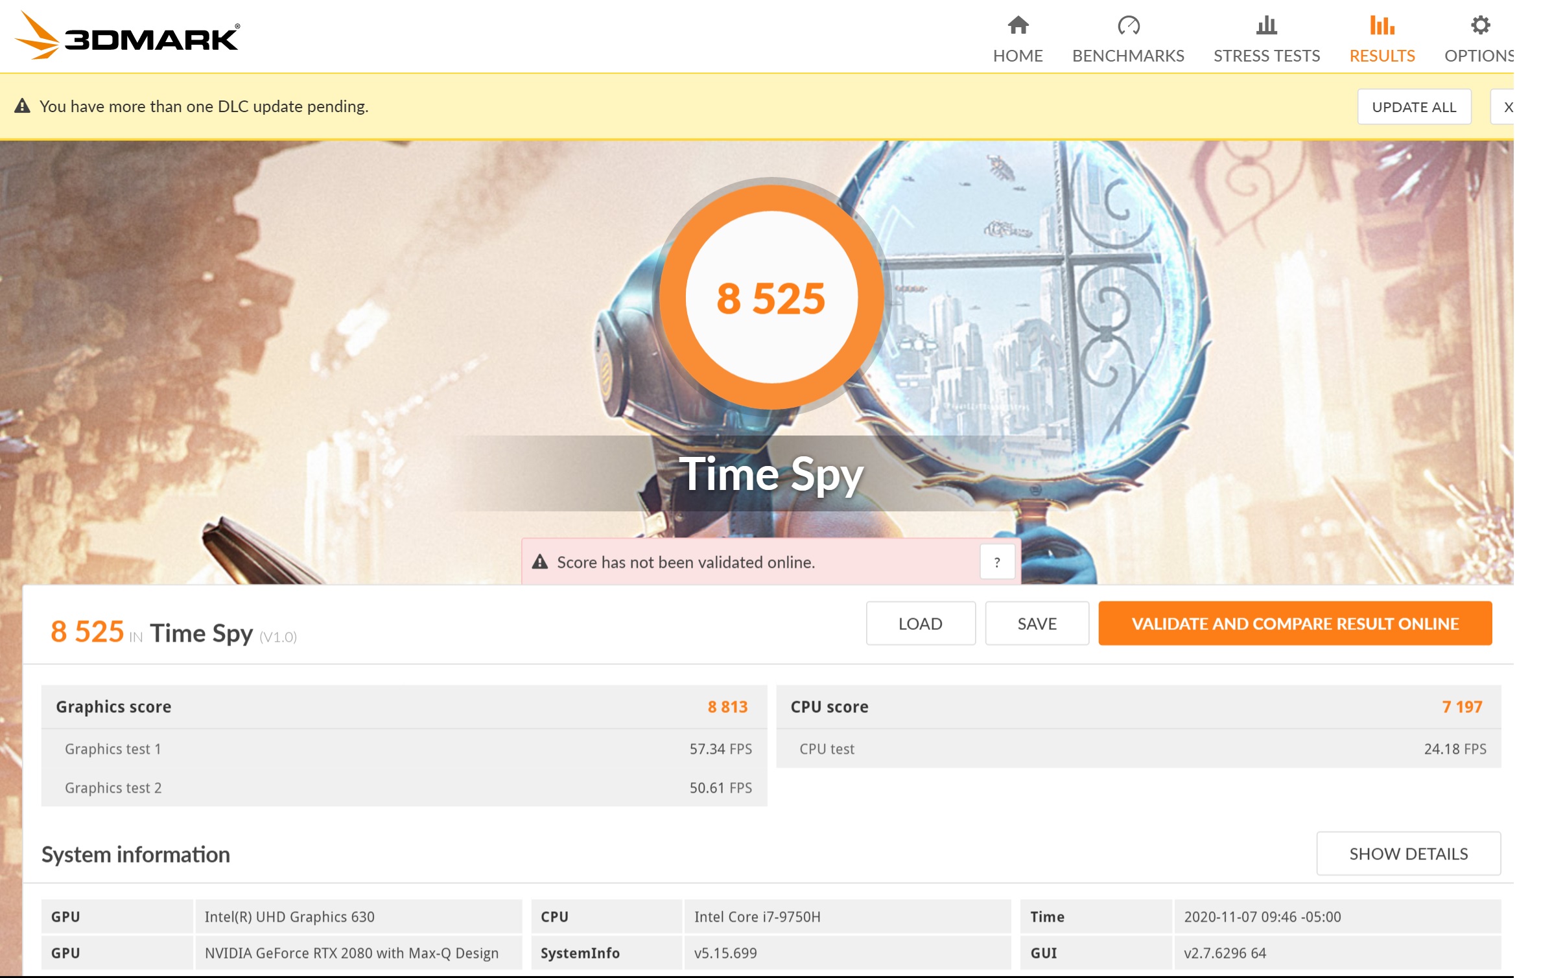The height and width of the screenshot is (978, 1552).
Task: Click the Stress Tests bar chart icon
Action: click(x=1266, y=25)
